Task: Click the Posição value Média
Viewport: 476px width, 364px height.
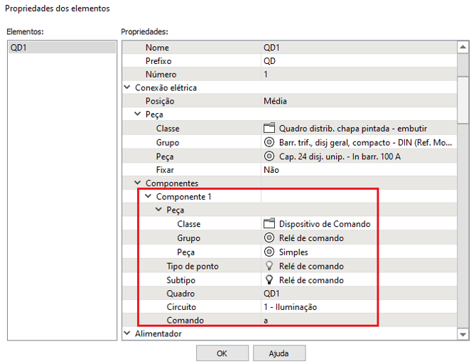Action: [x=276, y=102]
